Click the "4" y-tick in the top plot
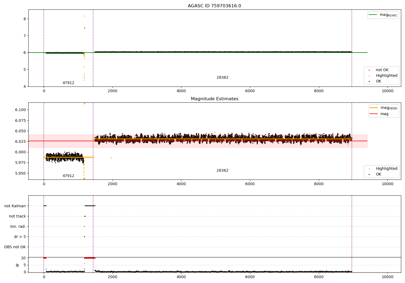The height and width of the screenshot is (283, 405). point(25,87)
